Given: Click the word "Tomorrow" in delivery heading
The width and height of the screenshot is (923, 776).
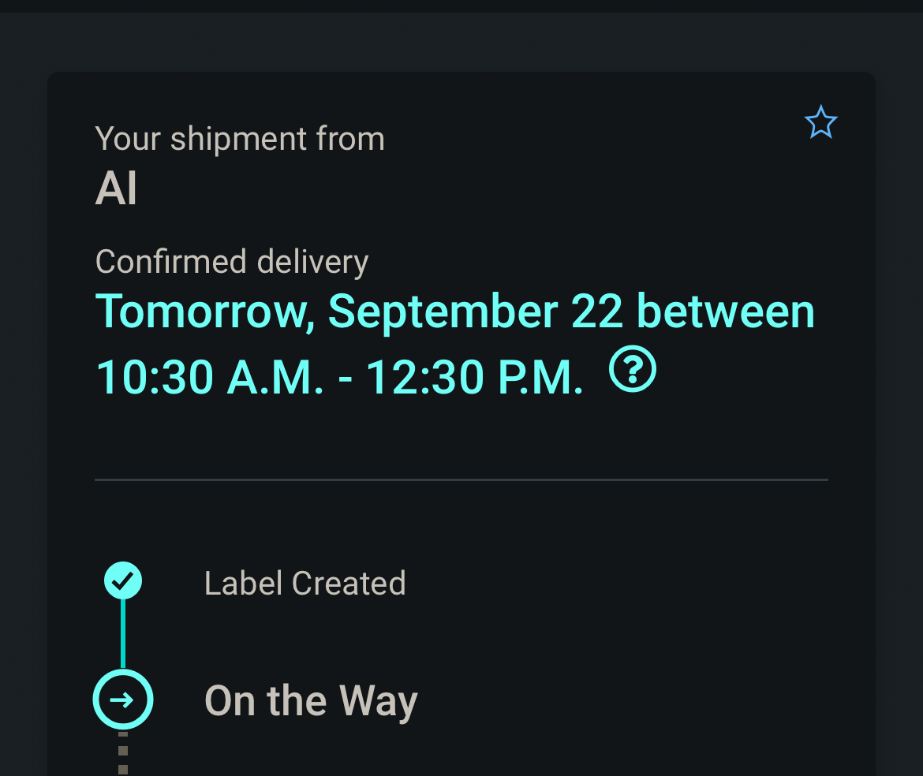Looking at the screenshot, I should (200, 312).
